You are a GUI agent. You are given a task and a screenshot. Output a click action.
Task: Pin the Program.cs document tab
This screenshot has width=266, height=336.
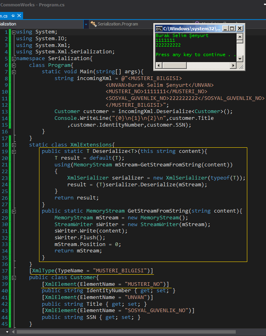pyautogui.click(x=13, y=16)
